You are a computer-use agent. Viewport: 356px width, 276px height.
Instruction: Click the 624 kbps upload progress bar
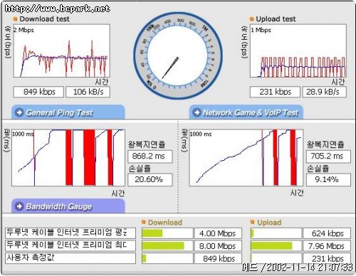[x=276, y=233]
